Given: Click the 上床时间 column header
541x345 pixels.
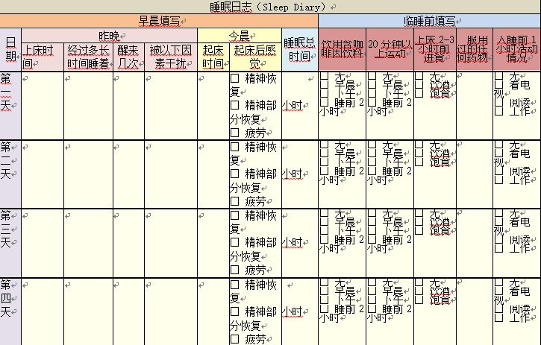Looking at the screenshot, I should [x=43, y=57].
